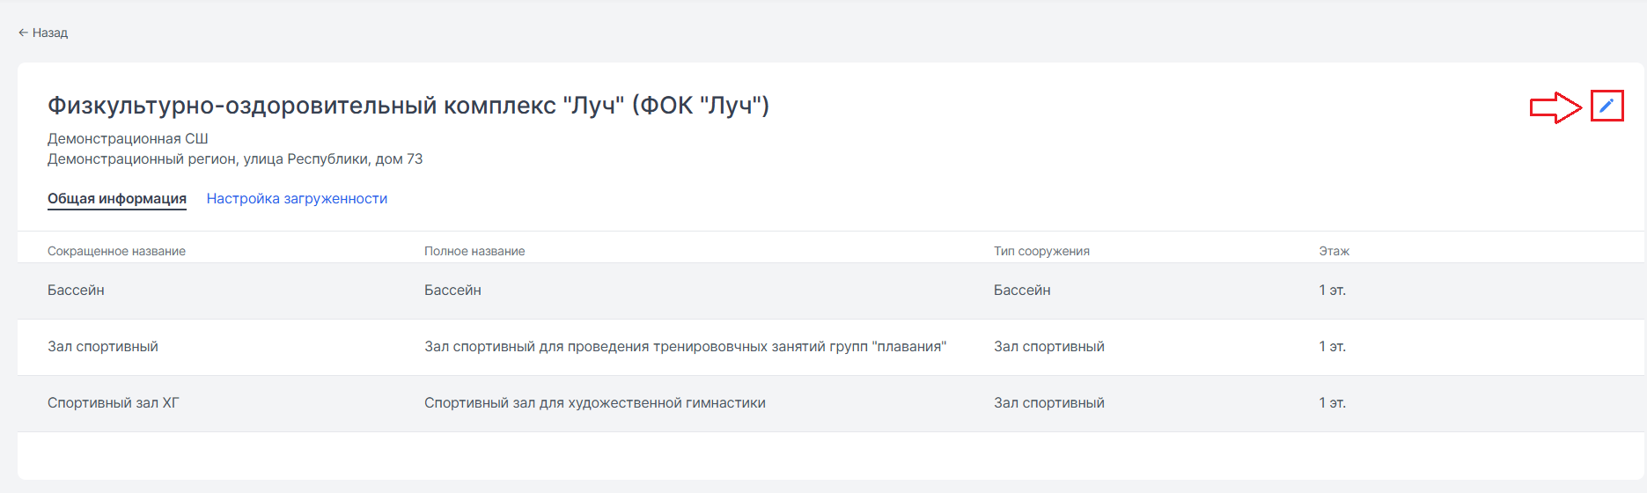The height and width of the screenshot is (493, 1647).
Task: Click floor value in the Бассейн row
Action: pos(1332,291)
